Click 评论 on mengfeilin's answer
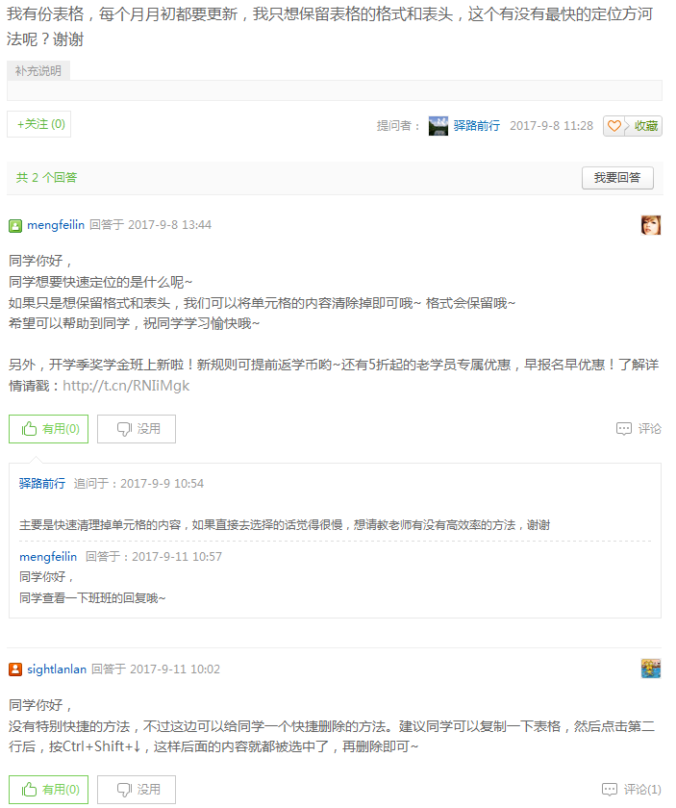676x808 pixels. coord(649,429)
